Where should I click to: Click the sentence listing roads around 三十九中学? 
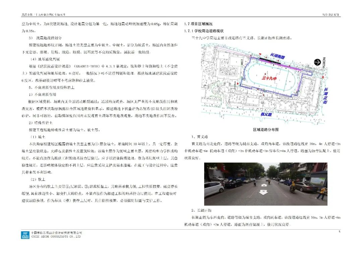tap(242, 38)
